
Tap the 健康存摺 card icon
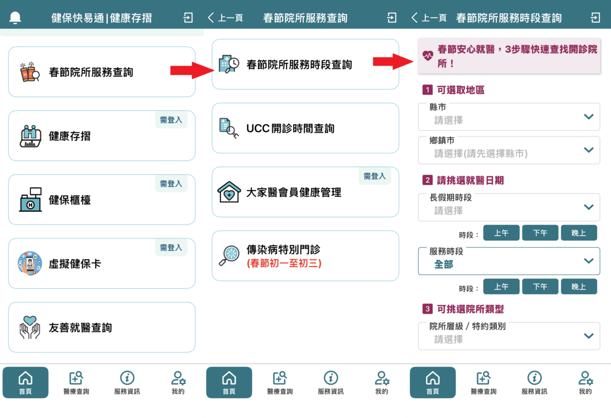30,136
